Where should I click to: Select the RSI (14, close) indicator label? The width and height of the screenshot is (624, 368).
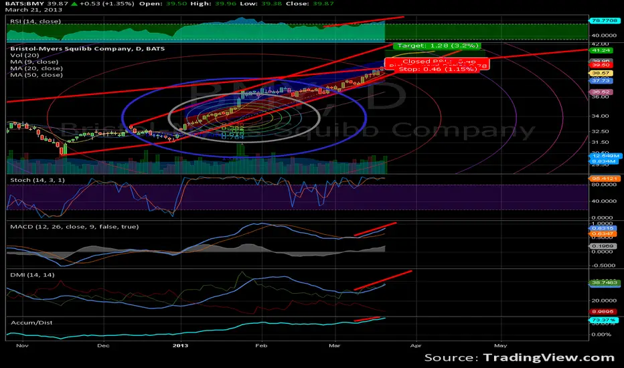click(x=35, y=21)
